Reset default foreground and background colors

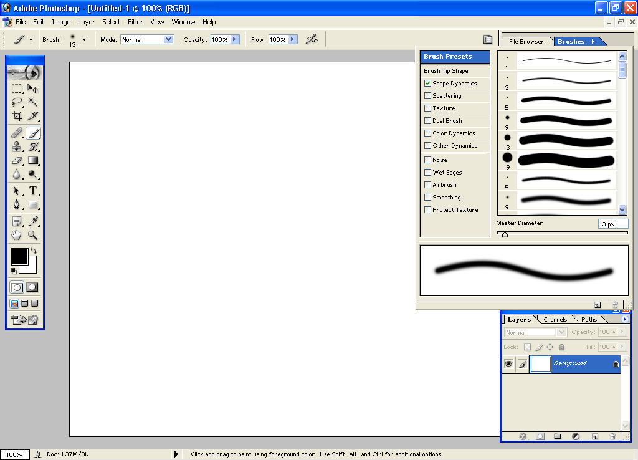click(x=14, y=271)
